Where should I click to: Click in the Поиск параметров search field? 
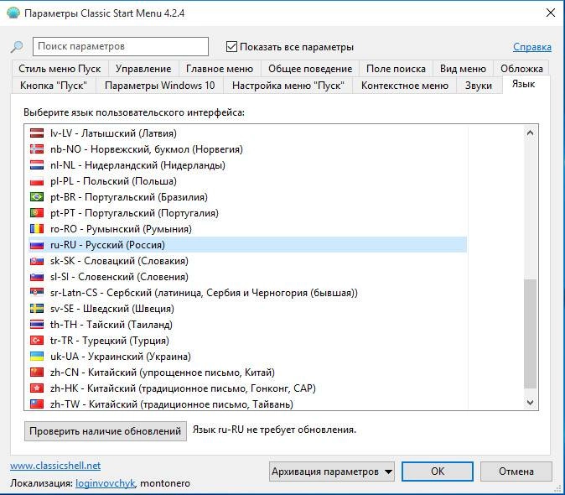tap(121, 46)
